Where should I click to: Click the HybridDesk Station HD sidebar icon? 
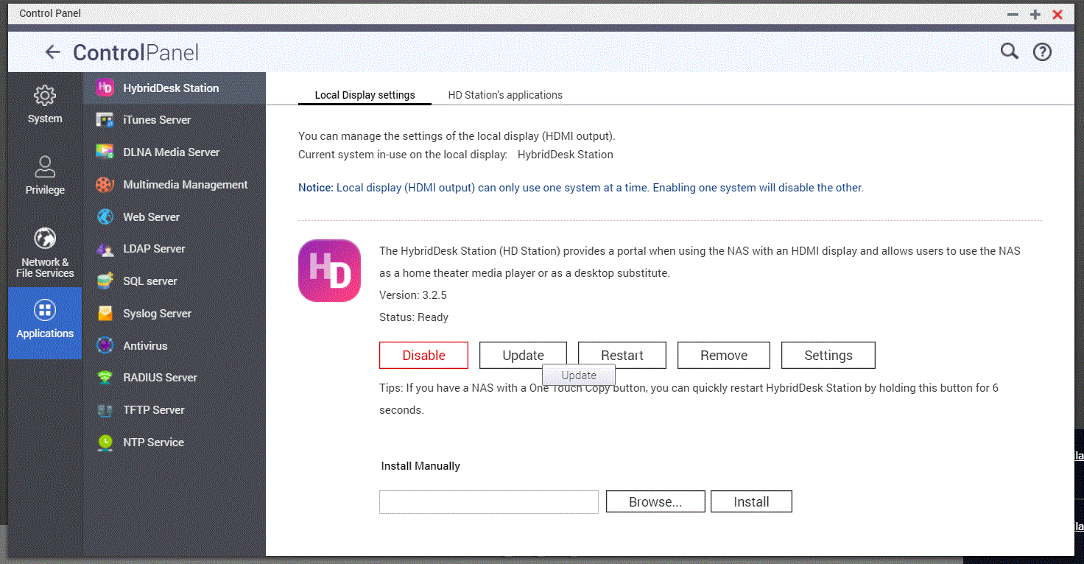tap(105, 88)
